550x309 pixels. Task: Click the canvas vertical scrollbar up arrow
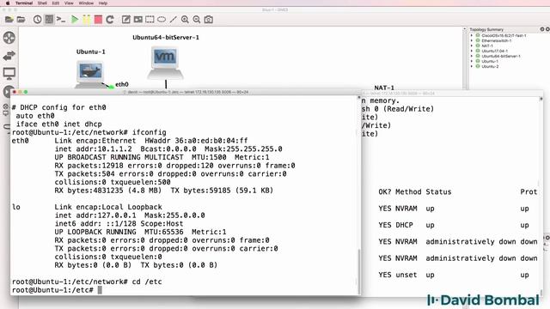point(464,29)
